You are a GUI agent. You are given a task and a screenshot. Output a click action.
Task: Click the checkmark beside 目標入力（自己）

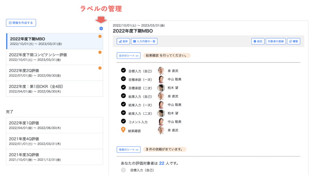click(123, 70)
